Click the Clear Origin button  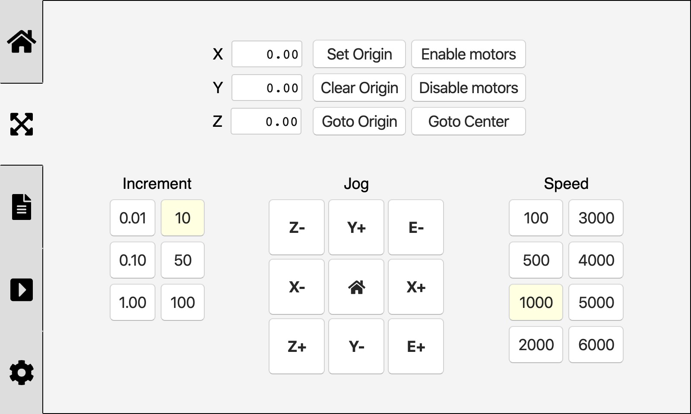click(x=359, y=88)
